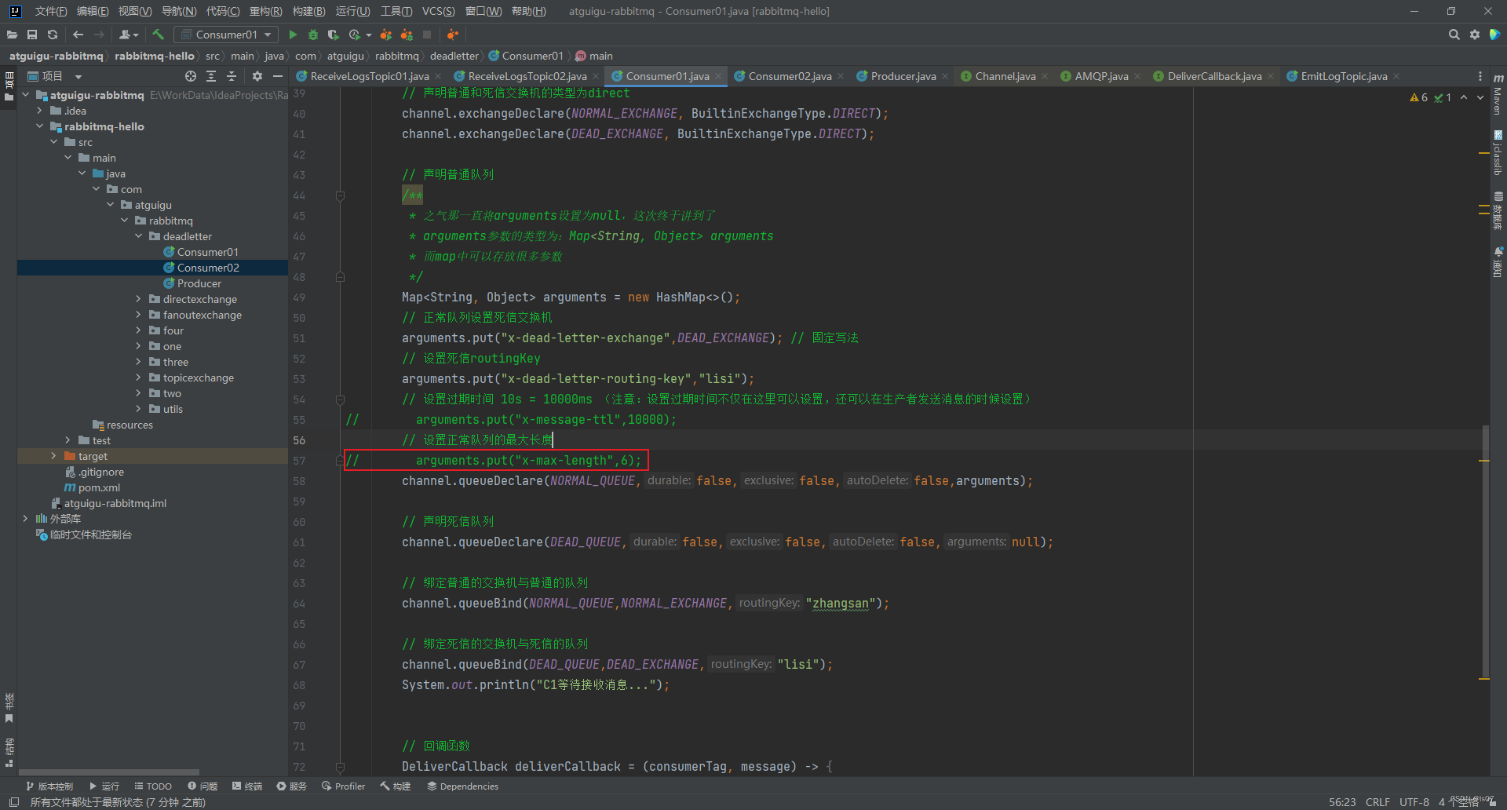The width and height of the screenshot is (1507, 810).
Task: Open IDE settings gear in top toolbar
Action: click(1475, 35)
